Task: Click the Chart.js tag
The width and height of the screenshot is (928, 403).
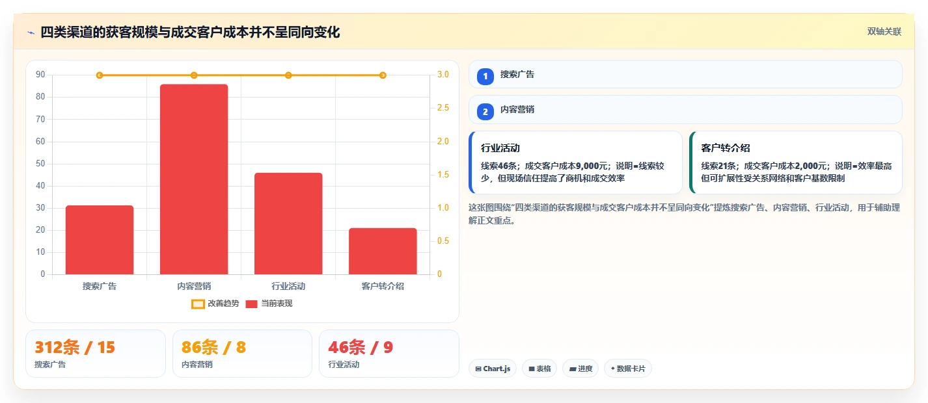Action: pos(493,369)
